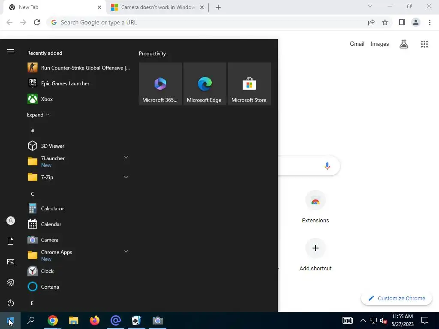Switch to the New Tab tab
This screenshot has height=329, width=439.
pos(55,7)
